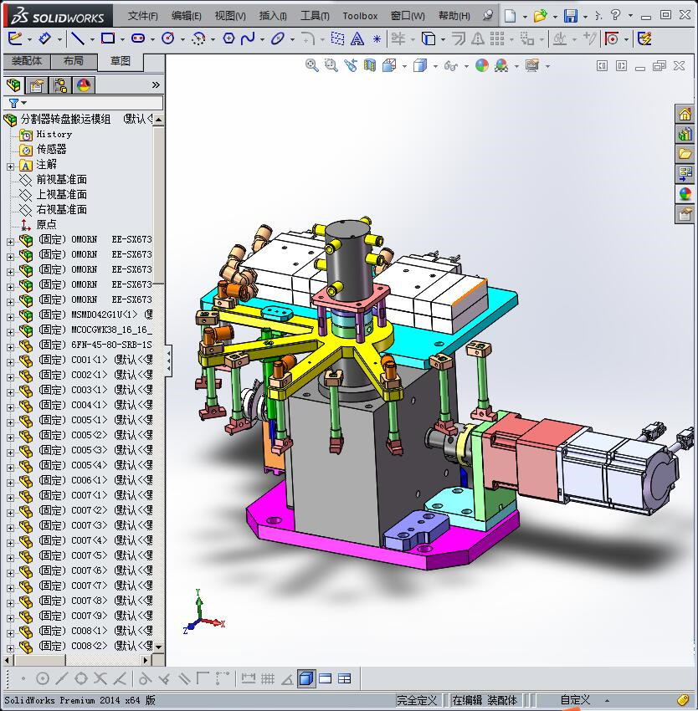Select 前视基准面 in the feature tree

point(61,180)
